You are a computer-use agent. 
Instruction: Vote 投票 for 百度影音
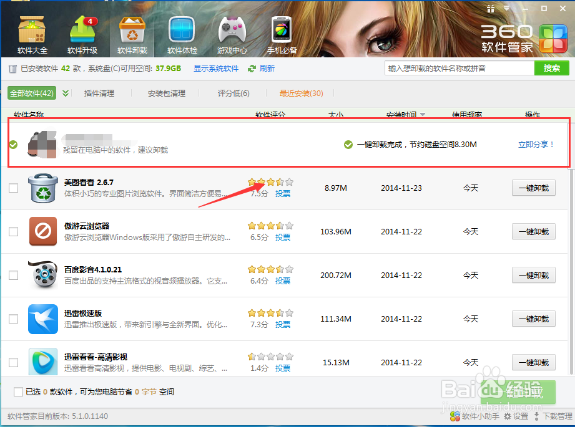pos(283,281)
